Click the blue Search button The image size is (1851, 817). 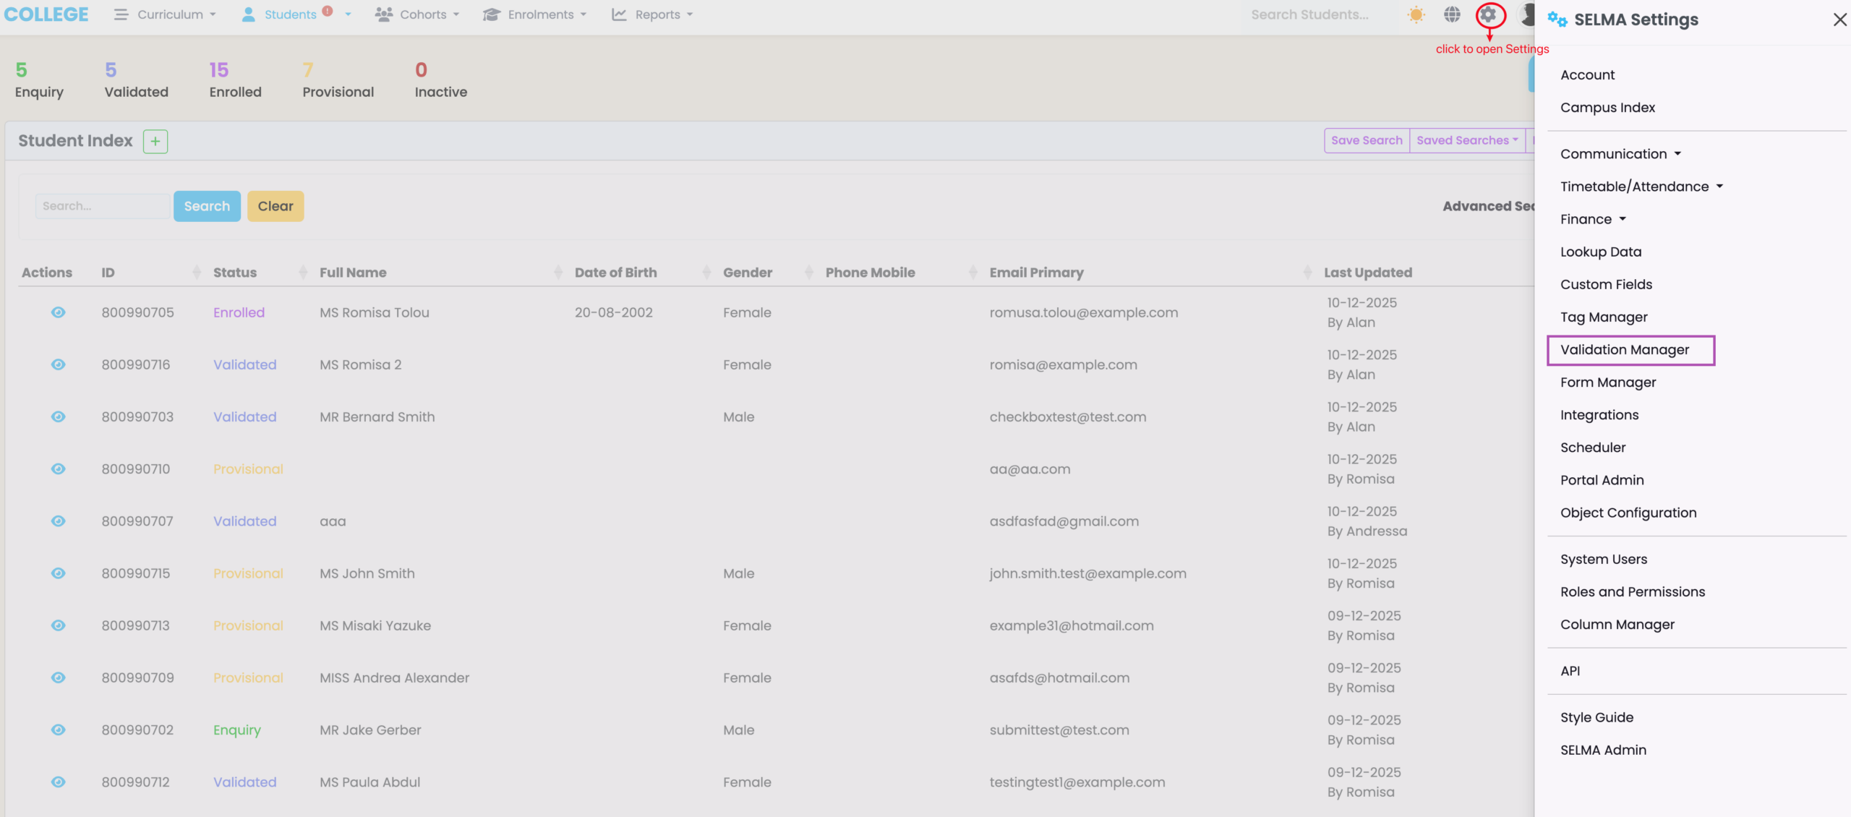coord(207,206)
